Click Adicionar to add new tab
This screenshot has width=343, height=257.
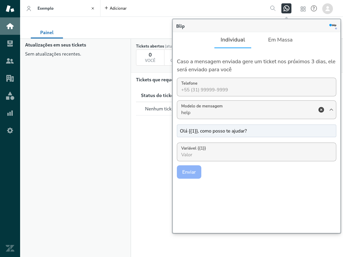(x=116, y=8)
